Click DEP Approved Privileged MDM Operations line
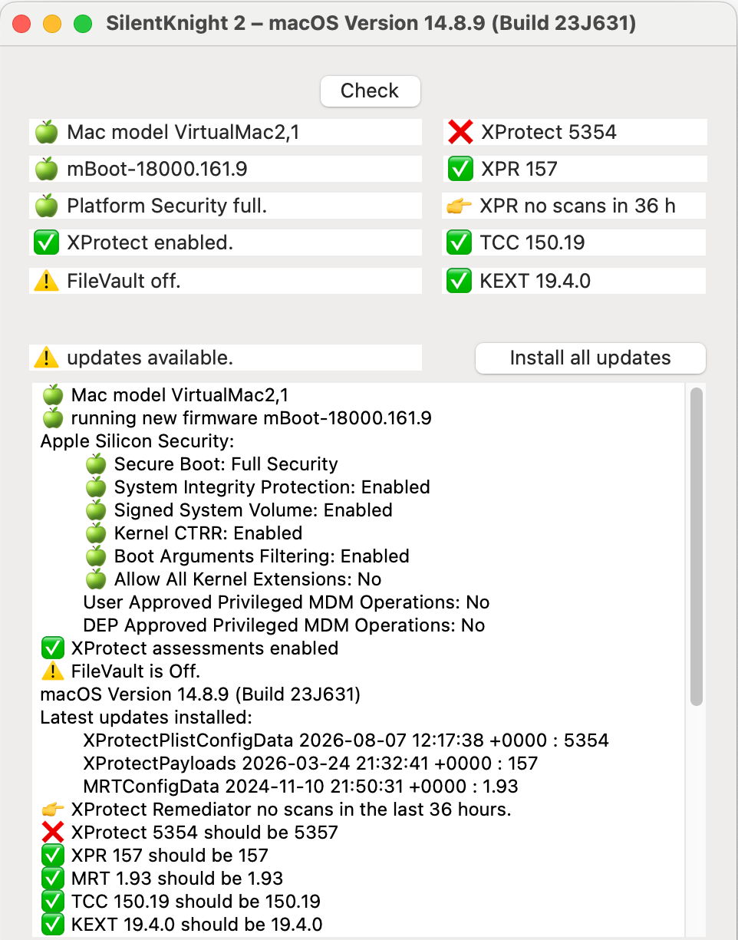Viewport: 738px width, 940px height. pos(284,625)
